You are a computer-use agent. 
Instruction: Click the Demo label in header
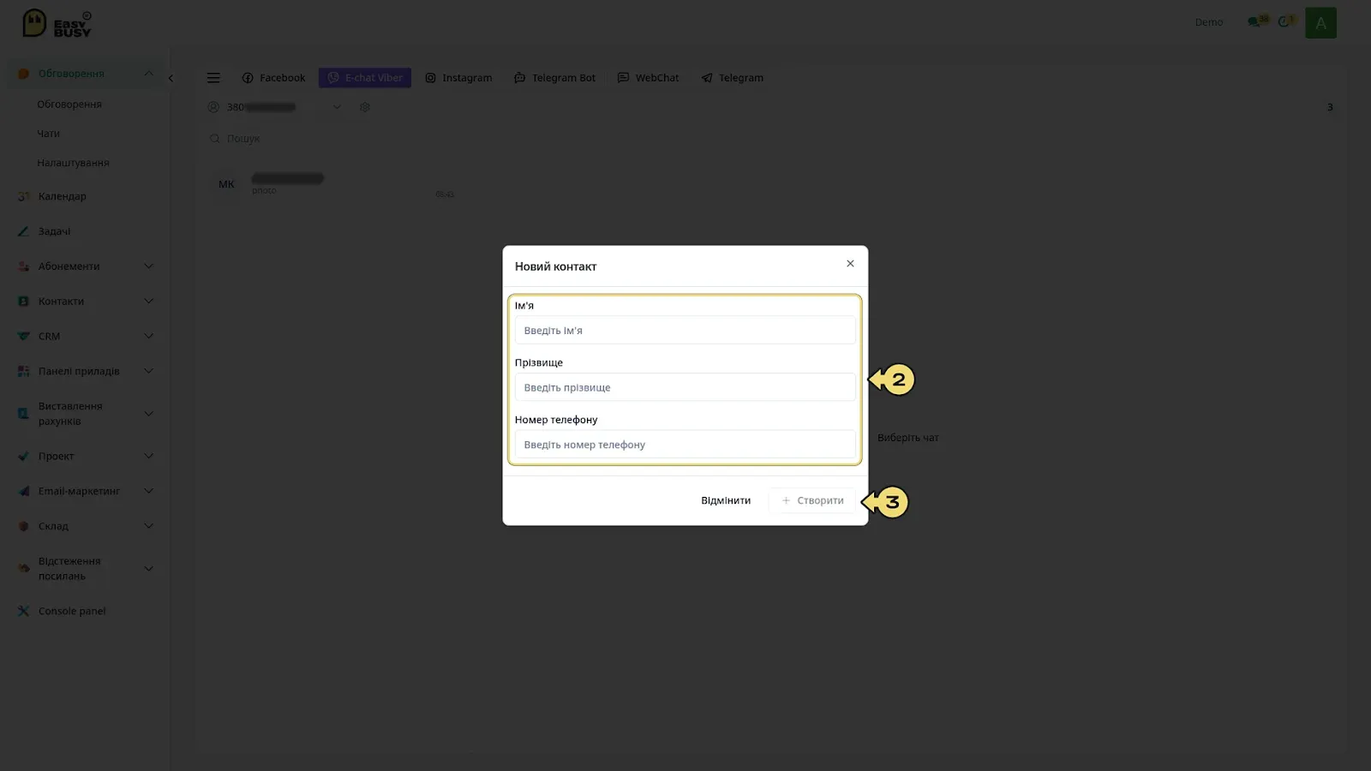click(1209, 22)
